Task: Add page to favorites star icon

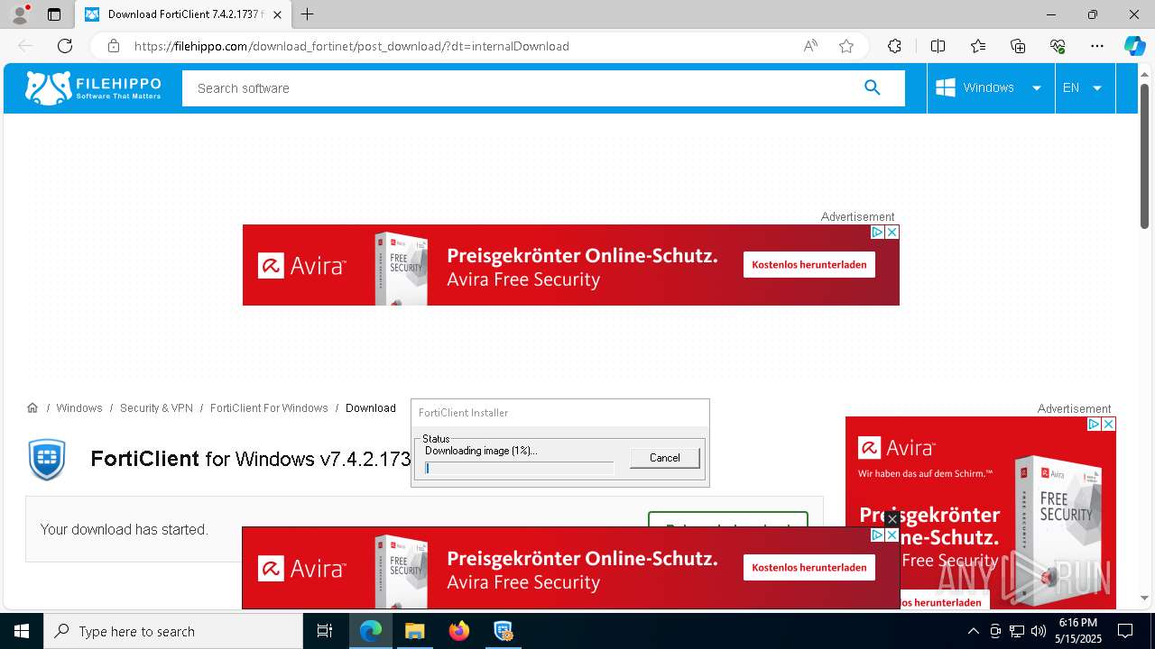Action: (x=846, y=46)
